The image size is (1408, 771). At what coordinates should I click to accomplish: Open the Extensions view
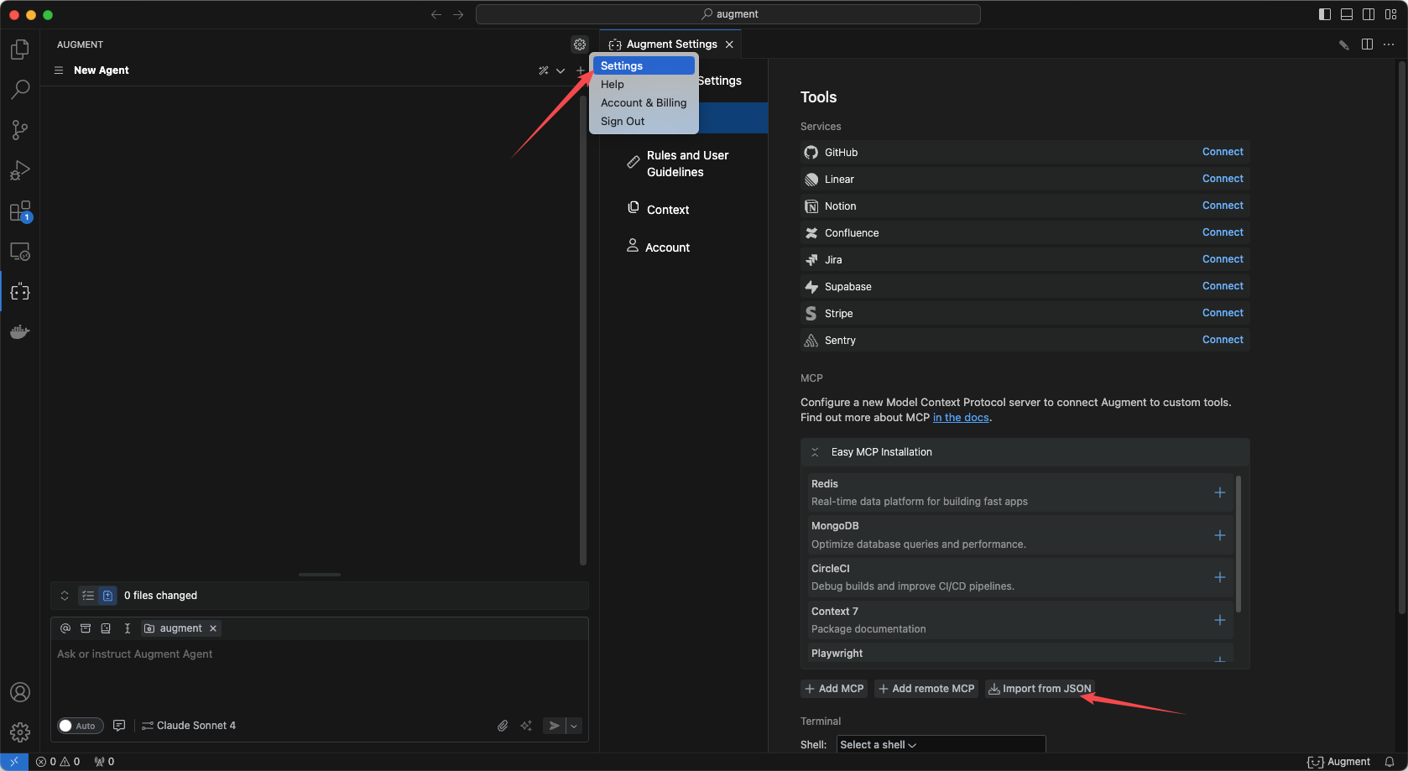click(x=20, y=211)
